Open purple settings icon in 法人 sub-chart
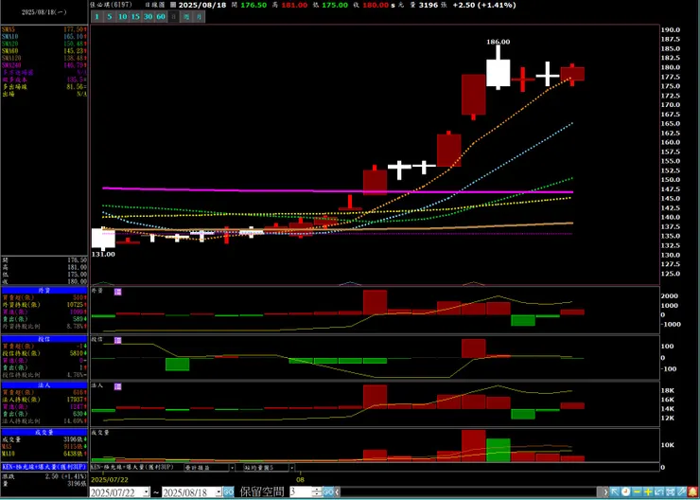This screenshot has height=500, width=700. (x=118, y=386)
